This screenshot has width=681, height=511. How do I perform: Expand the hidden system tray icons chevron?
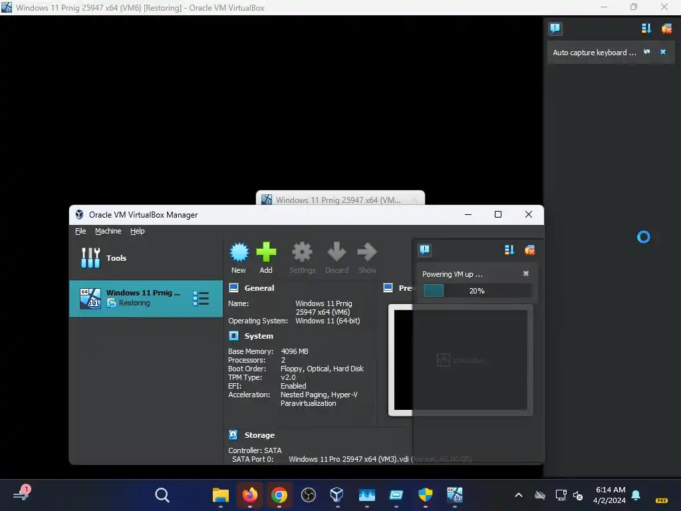pyautogui.click(x=519, y=495)
